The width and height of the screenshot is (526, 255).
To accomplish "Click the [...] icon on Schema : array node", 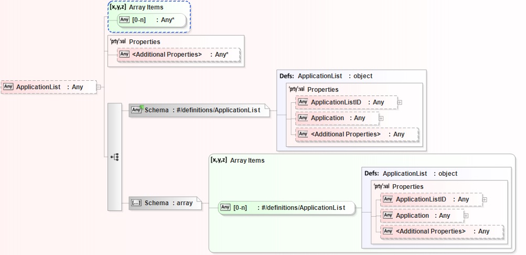I will click(136, 203).
